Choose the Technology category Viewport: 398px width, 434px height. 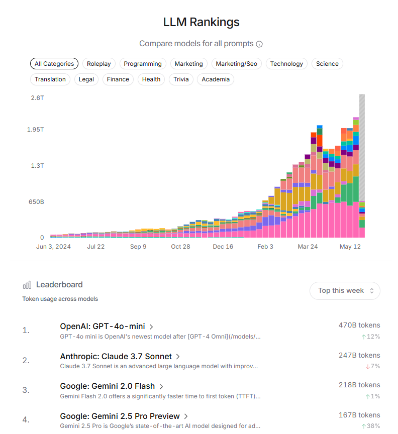(x=286, y=64)
